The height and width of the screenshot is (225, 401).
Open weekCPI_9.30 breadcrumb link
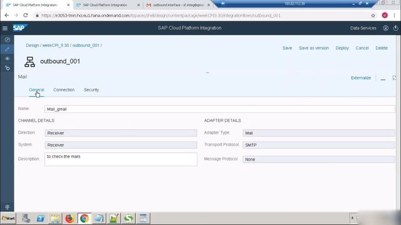(56, 46)
